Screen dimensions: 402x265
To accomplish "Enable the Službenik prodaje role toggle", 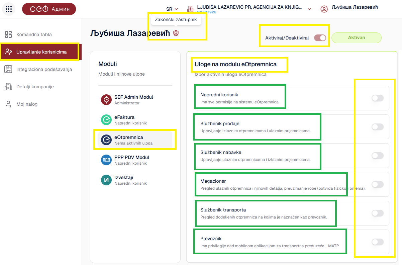I will (378, 127).
